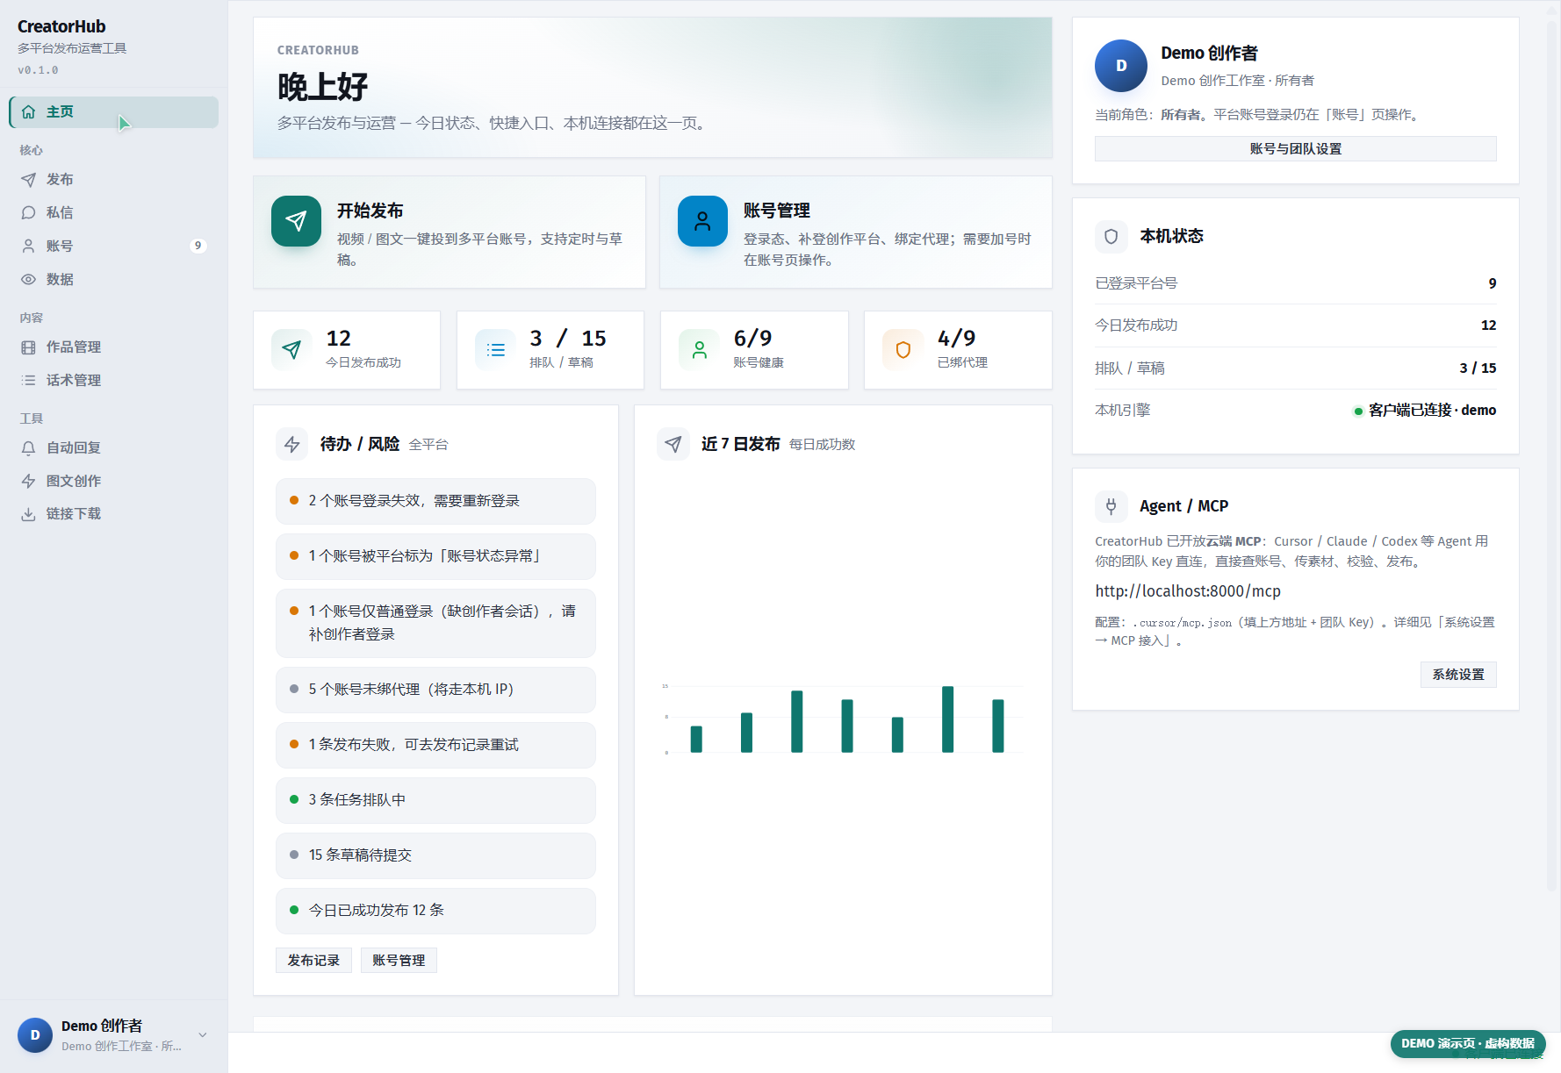The width and height of the screenshot is (1561, 1073).
Task: Open the 账号管理 card title
Action: [x=776, y=211]
